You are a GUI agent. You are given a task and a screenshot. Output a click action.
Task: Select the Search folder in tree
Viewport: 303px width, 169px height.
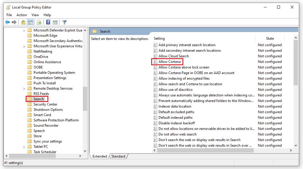pyautogui.click(x=39, y=99)
